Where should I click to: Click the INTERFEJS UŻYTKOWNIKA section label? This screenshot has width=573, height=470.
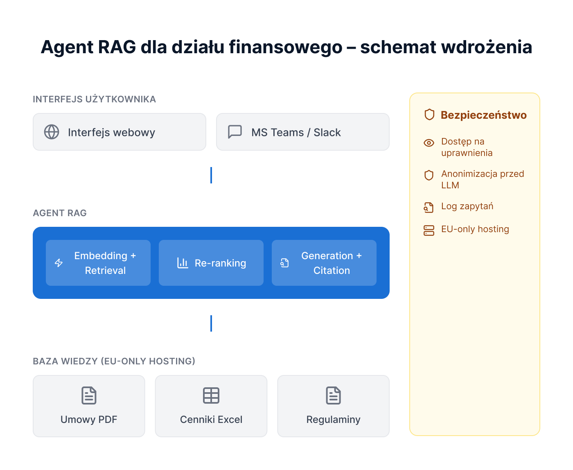click(x=95, y=99)
